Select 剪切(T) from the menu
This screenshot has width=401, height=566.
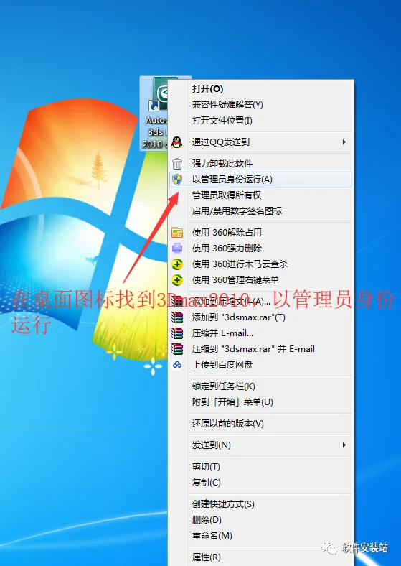[260, 467]
